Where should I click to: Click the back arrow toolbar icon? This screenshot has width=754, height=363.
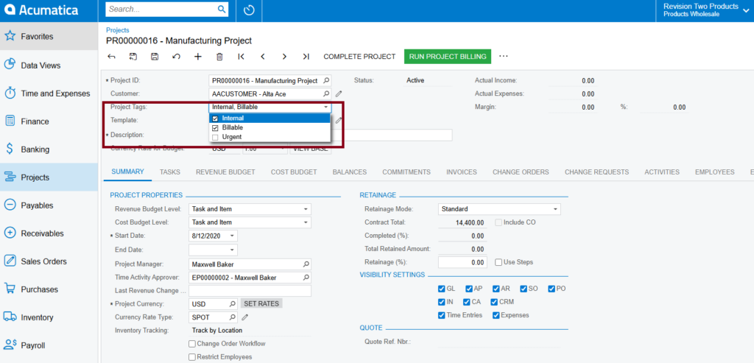tap(112, 56)
